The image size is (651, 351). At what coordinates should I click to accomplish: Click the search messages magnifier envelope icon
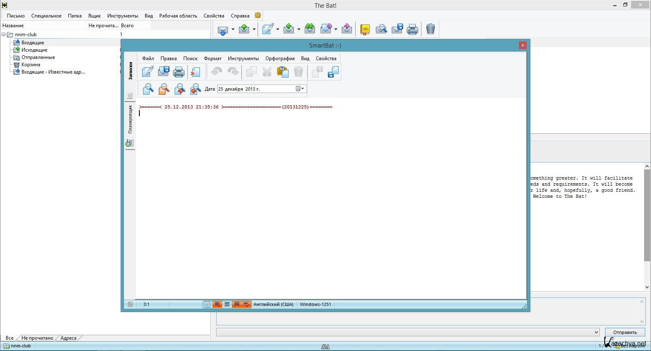click(x=381, y=29)
